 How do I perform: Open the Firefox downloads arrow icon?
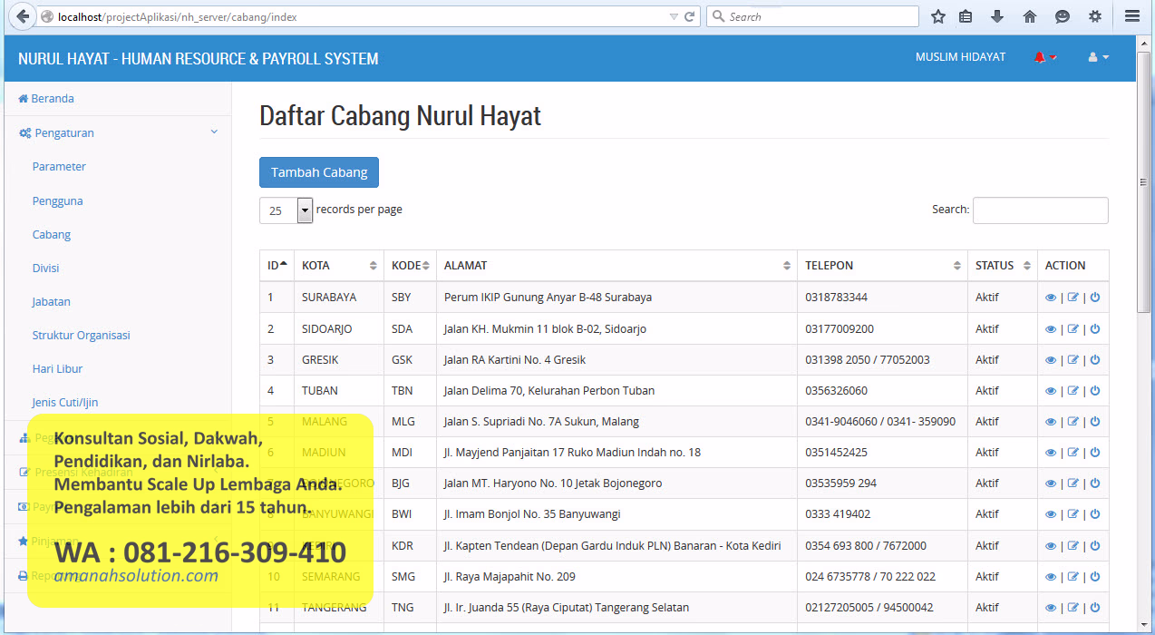tap(997, 16)
